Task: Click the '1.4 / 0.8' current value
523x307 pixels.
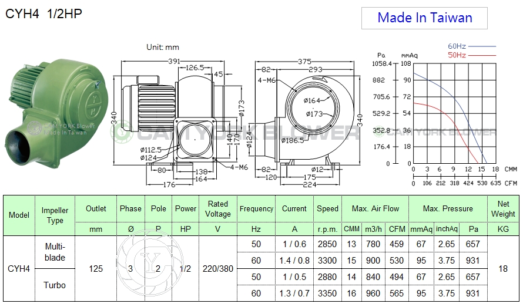Action: click(x=294, y=260)
